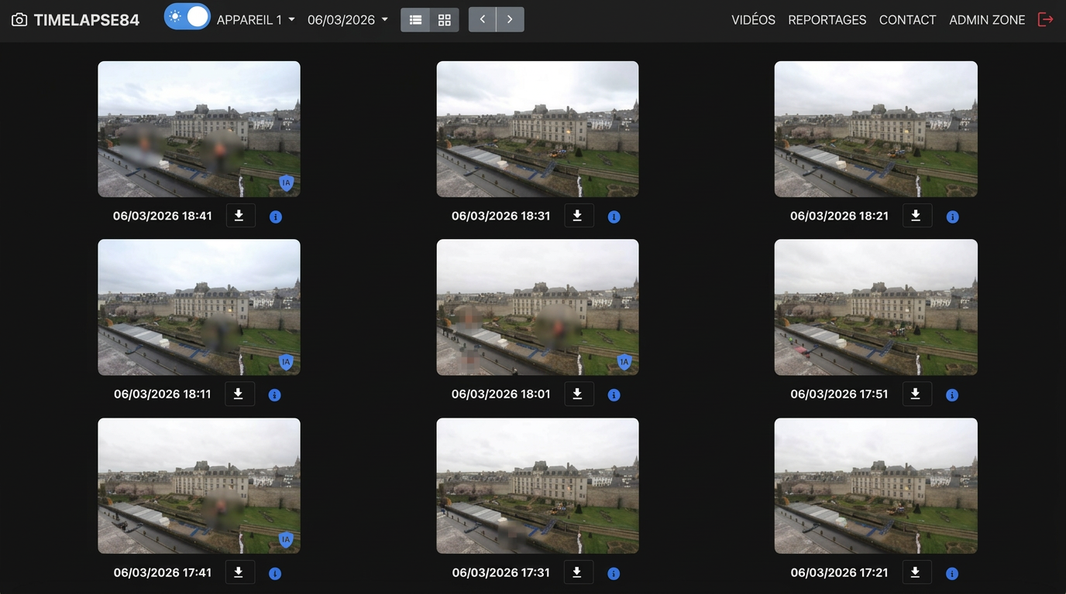Image resolution: width=1066 pixels, height=594 pixels.
Task: Show info for the 18:31 photo
Action: coord(614,217)
